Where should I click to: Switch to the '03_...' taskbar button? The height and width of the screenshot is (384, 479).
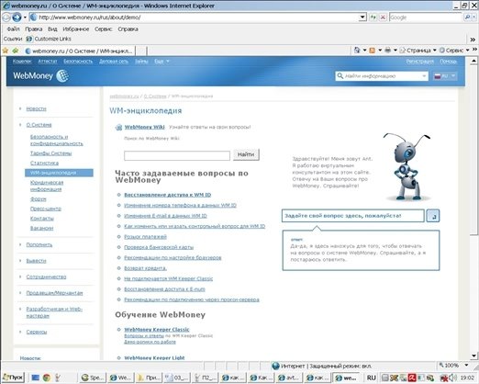tap(177, 378)
